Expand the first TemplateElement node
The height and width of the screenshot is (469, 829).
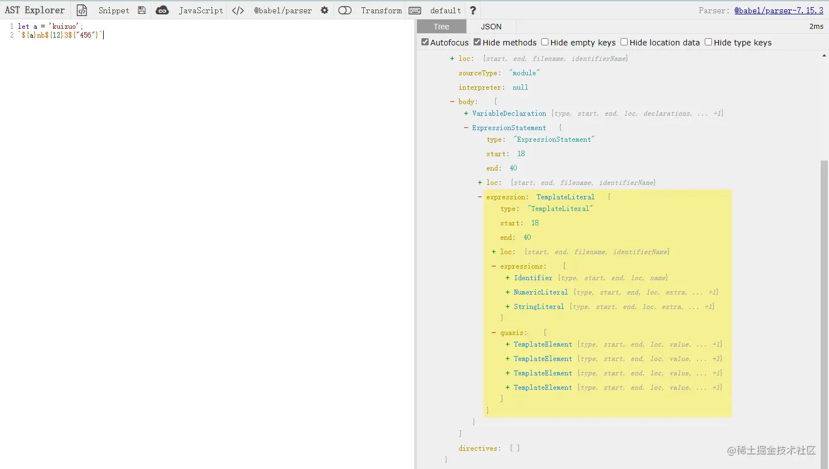507,344
